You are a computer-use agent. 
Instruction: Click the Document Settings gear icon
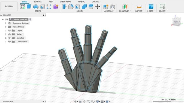(9, 23)
